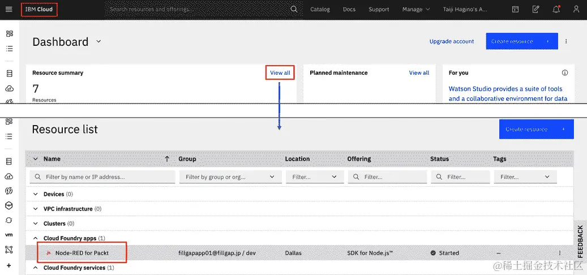
Task: Open overflow menu for Node-RED for Packt row
Action: [560, 253]
